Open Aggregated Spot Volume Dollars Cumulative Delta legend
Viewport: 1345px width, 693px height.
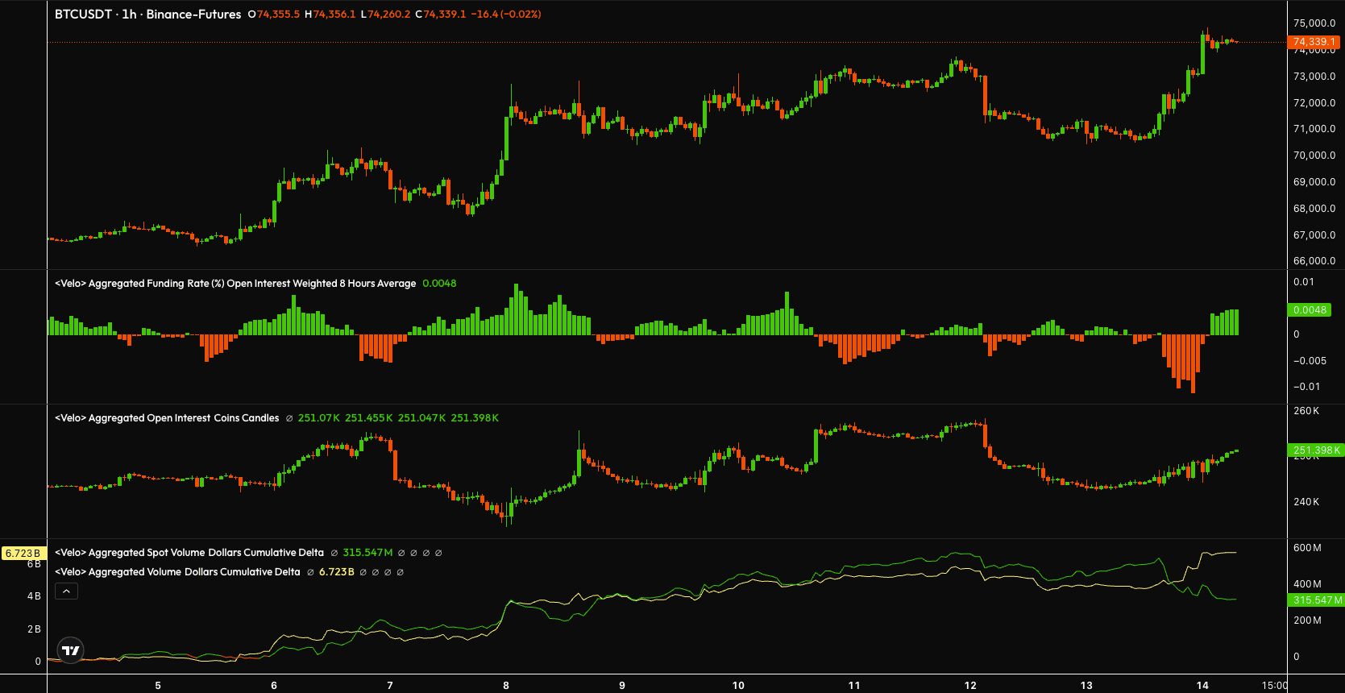[189, 553]
